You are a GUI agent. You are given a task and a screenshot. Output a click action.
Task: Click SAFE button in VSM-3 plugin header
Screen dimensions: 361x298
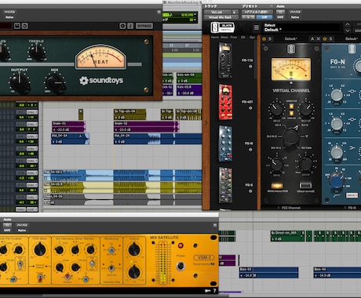tap(7, 231)
